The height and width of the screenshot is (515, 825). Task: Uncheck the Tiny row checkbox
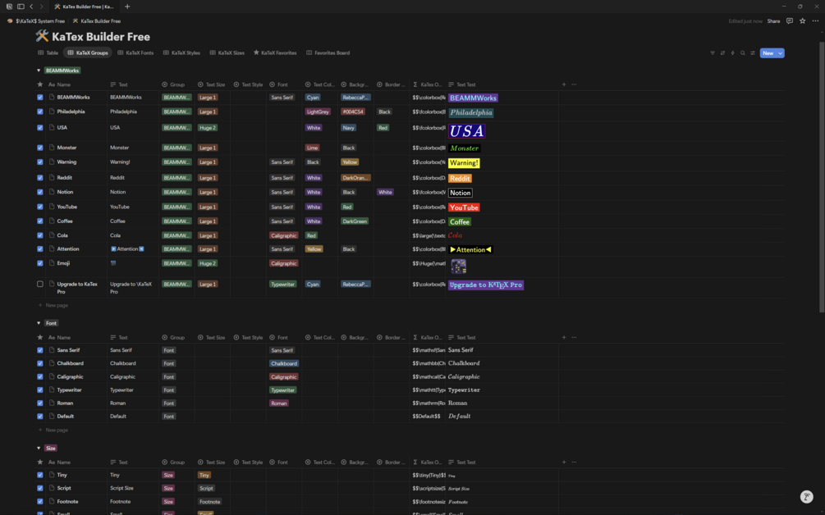[40, 475]
